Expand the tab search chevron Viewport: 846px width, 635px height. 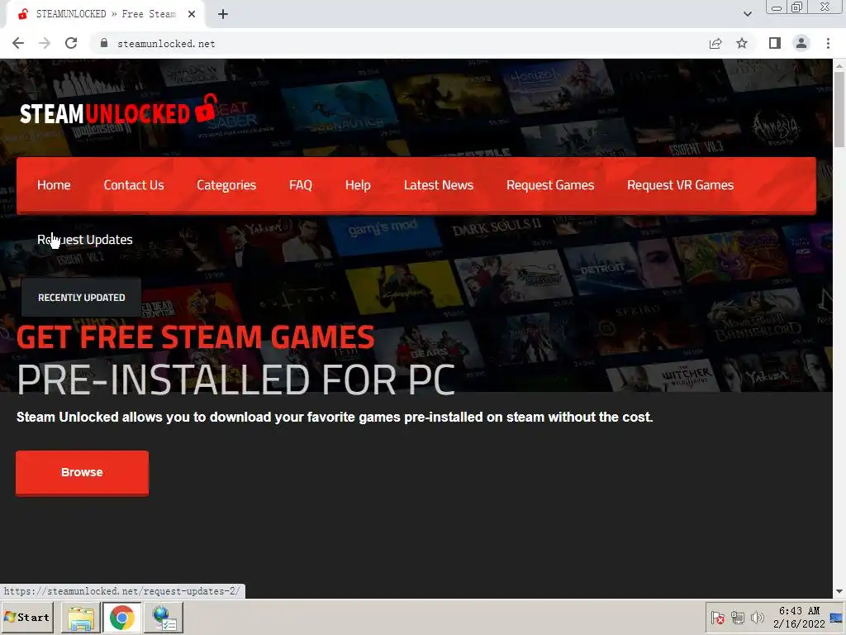click(747, 14)
